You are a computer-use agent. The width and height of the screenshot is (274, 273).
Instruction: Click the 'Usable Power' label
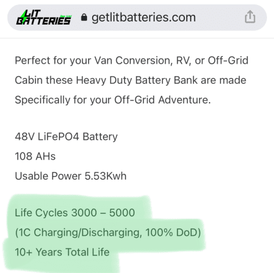(x=48, y=176)
